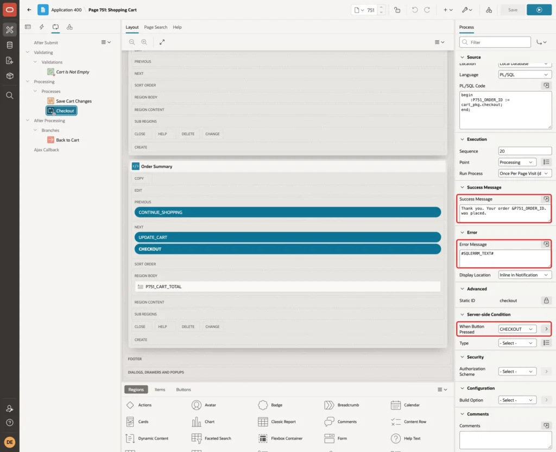Open administration user icon in sidebar
Viewport: 556px width, 452px height.
click(10, 409)
